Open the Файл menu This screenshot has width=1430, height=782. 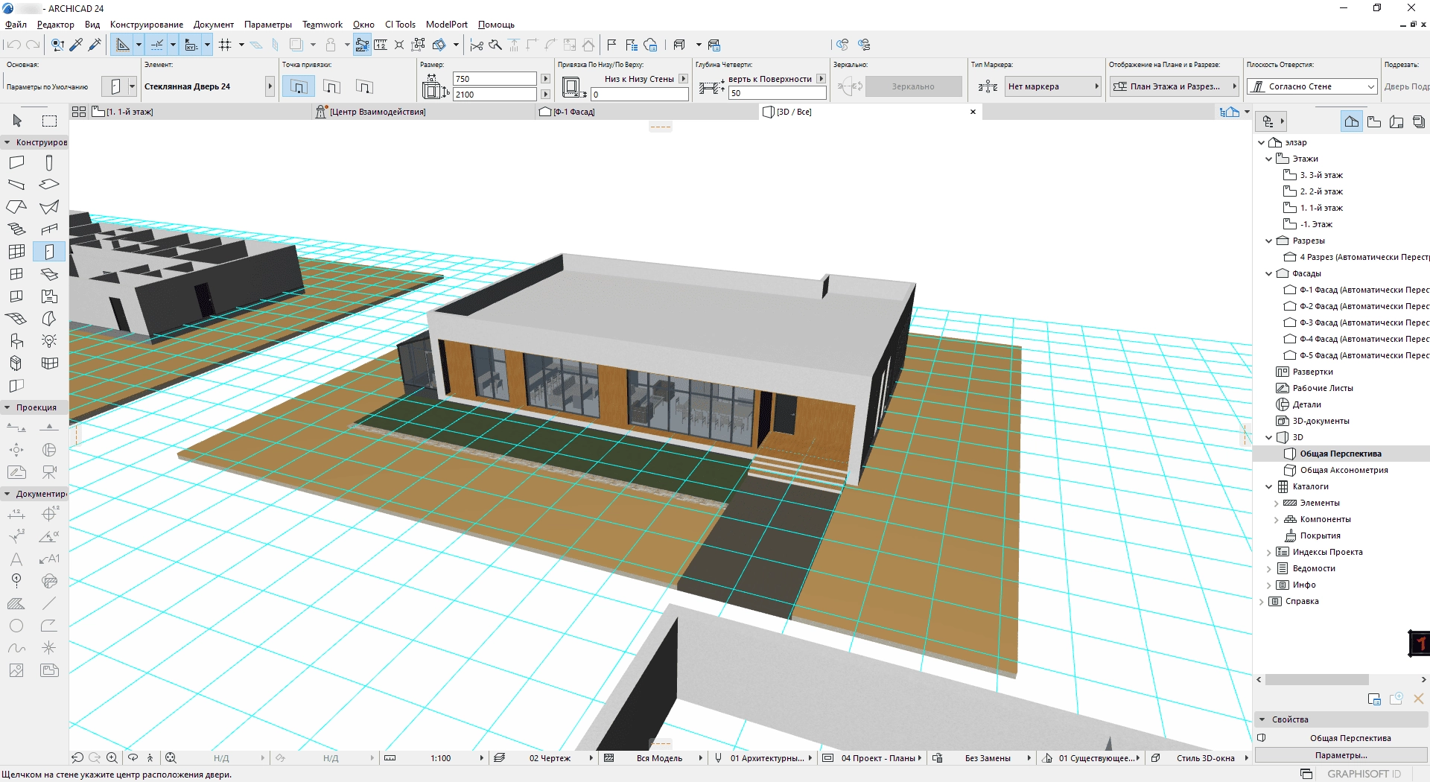tap(16, 25)
